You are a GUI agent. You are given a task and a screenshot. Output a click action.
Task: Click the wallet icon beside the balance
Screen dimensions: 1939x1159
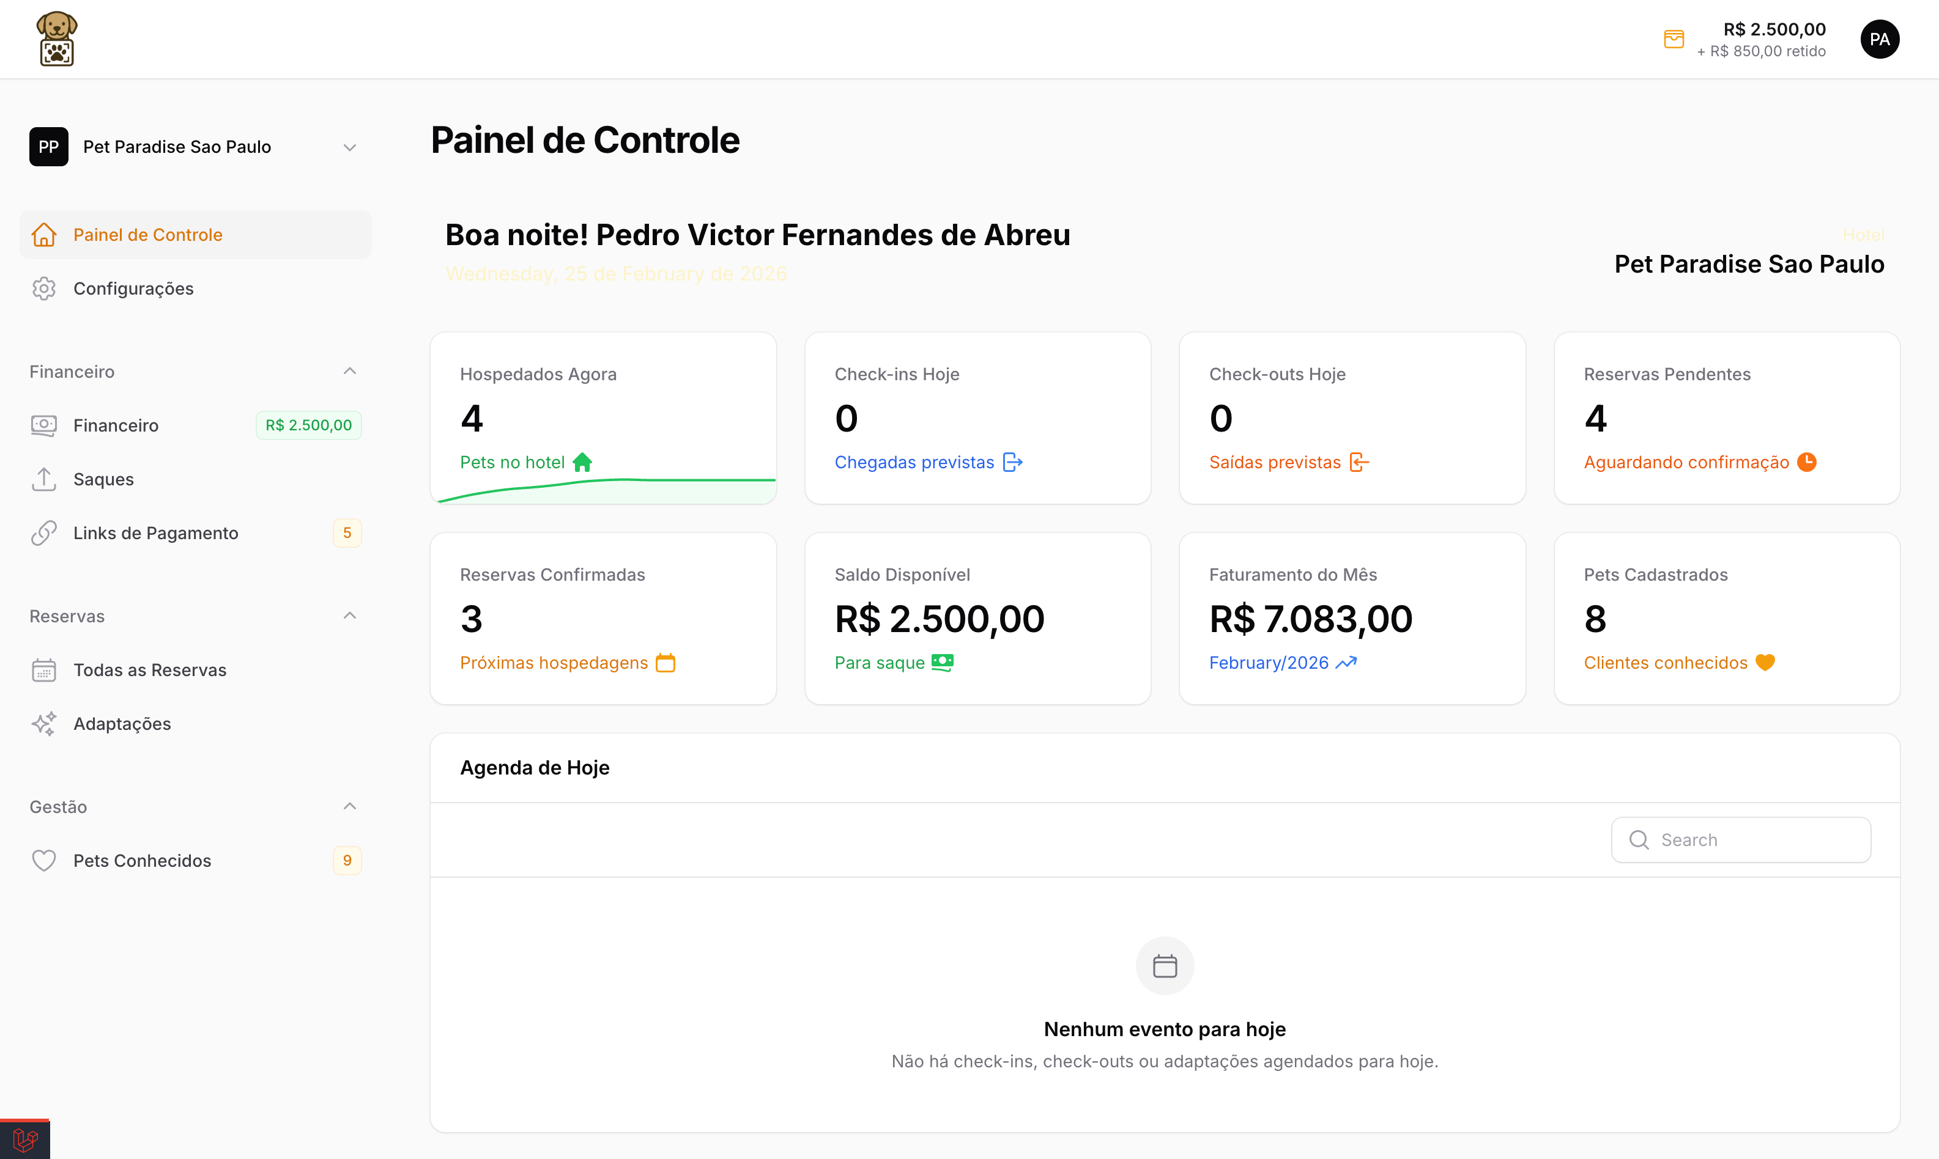click(1674, 39)
